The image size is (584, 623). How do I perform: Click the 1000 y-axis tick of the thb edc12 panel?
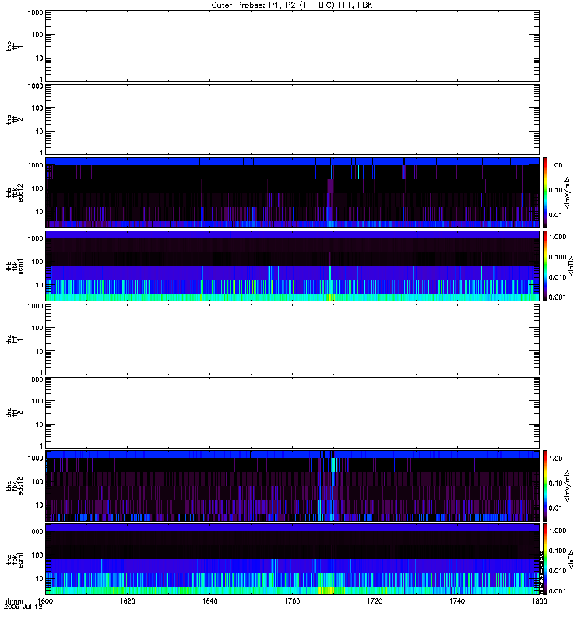35,165
